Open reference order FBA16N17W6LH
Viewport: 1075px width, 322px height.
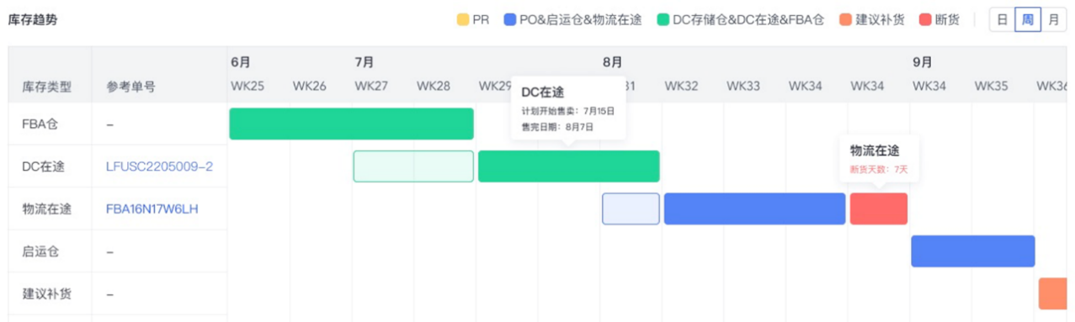tap(152, 209)
